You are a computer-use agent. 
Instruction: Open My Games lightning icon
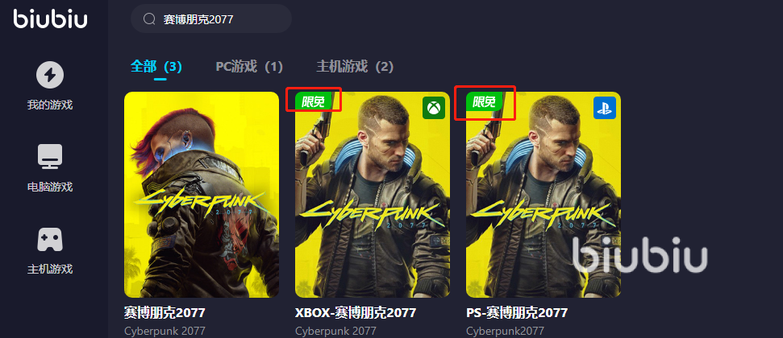(x=50, y=76)
